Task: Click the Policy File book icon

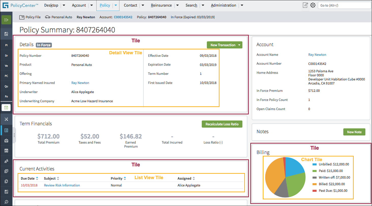Action: [x=22, y=17]
